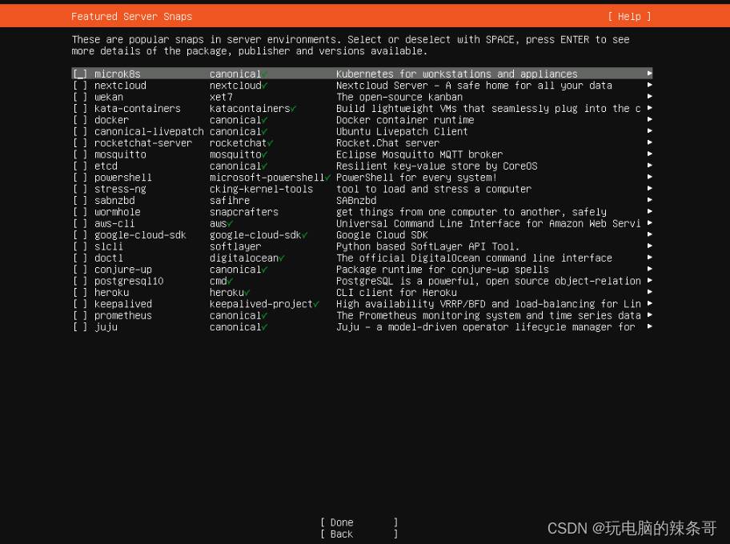Click verified checkmark next to keepalived-project

pos(317,304)
